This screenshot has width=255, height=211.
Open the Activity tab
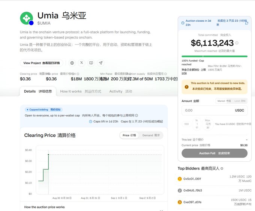121,91
